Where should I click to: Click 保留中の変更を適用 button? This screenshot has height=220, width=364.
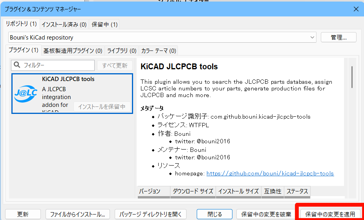330,214
